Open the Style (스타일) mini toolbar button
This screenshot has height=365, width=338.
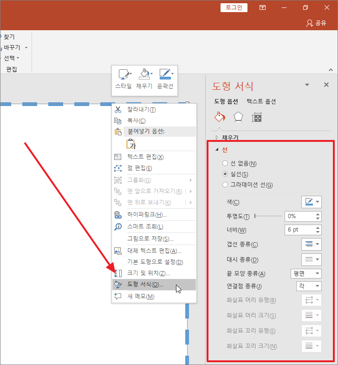(123, 79)
